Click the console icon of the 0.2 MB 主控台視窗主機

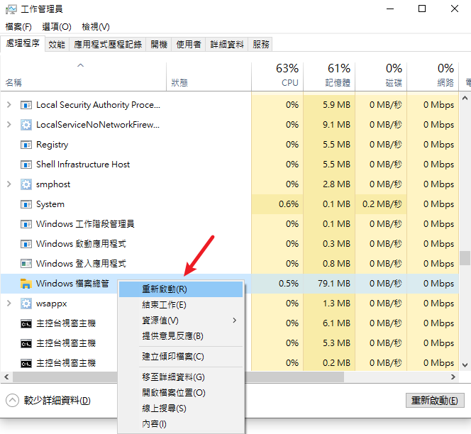(x=26, y=364)
